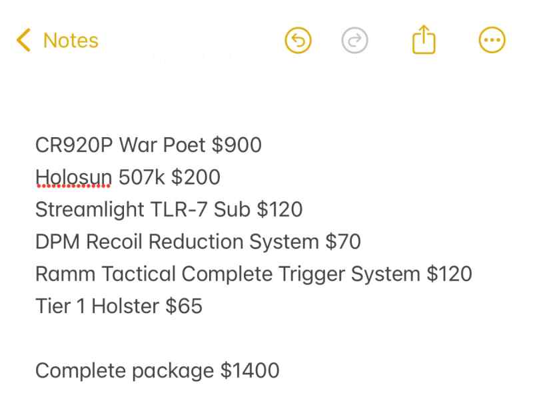
Task: Open the more options ellipsis icon
Action: point(492,40)
